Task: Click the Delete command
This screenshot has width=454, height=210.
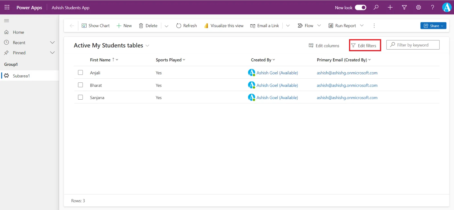Action: tap(148, 26)
